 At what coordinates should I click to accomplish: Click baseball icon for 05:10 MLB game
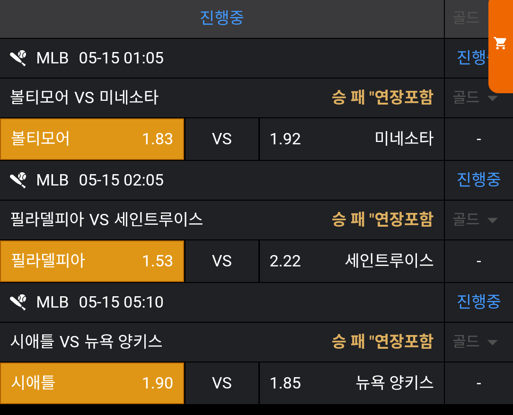tap(18, 302)
